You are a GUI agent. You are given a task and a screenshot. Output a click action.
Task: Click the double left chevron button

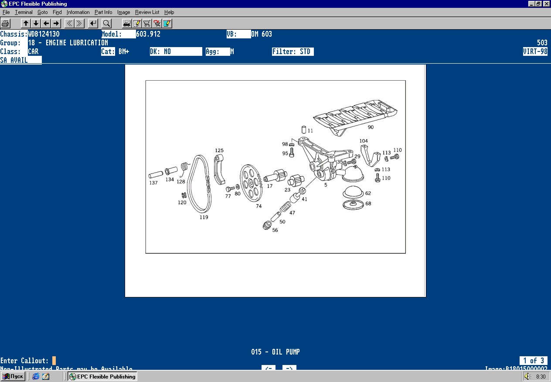point(69,23)
